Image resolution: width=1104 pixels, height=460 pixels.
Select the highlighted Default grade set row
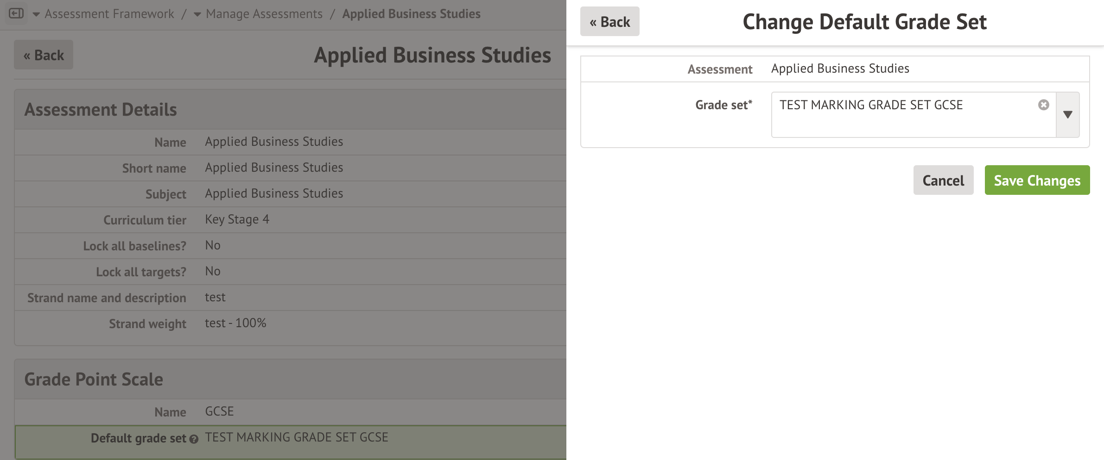point(290,442)
